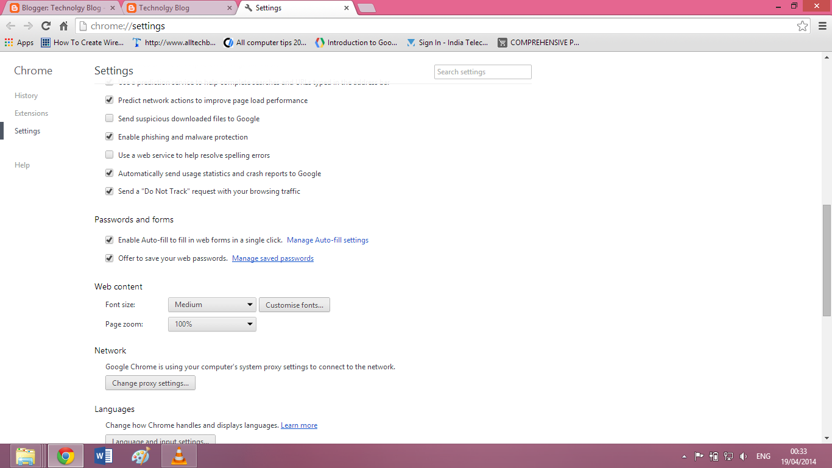
Task: Select the Settings browser tab
Action: pos(297,8)
